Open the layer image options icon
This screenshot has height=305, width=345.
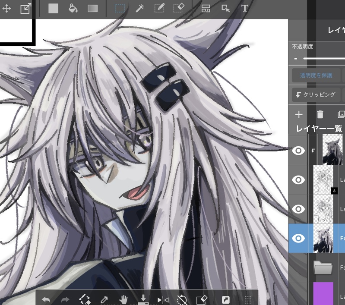pyautogui.click(x=341, y=115)
